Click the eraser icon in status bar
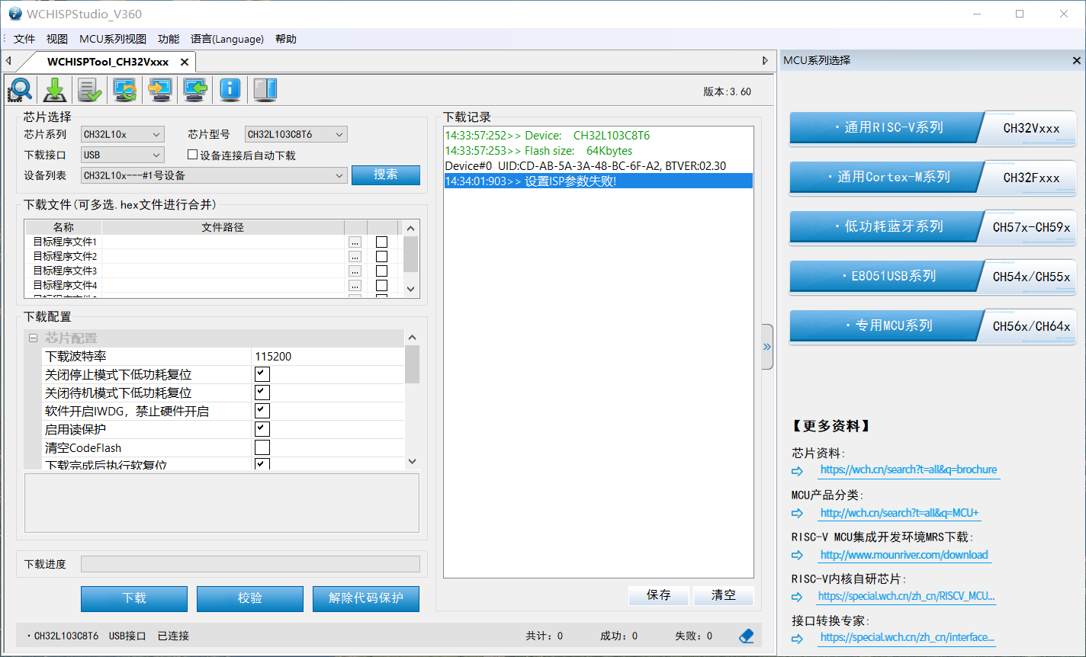The image size is (1086, 657). pyautogui.click(x=747, y=636)
